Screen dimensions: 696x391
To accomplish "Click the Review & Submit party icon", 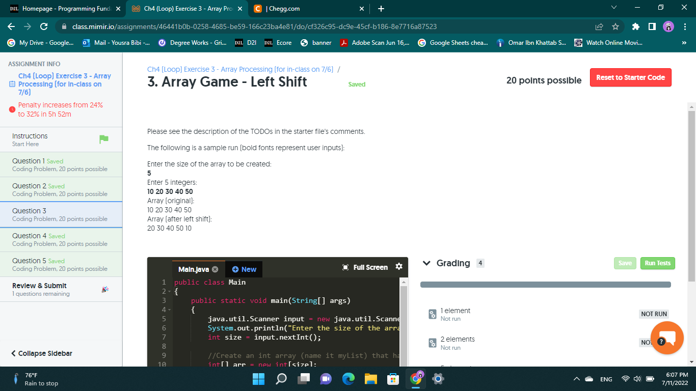I will (x=105, y=289).
